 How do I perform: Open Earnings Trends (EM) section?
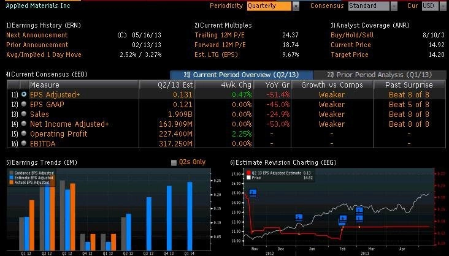42,162
